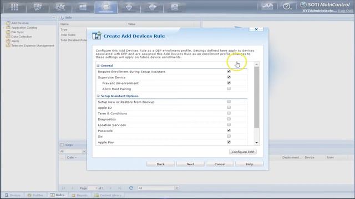The image size is (355, 199).
Task: Open the question-mark help icon in header
Action: coord(287,7)
